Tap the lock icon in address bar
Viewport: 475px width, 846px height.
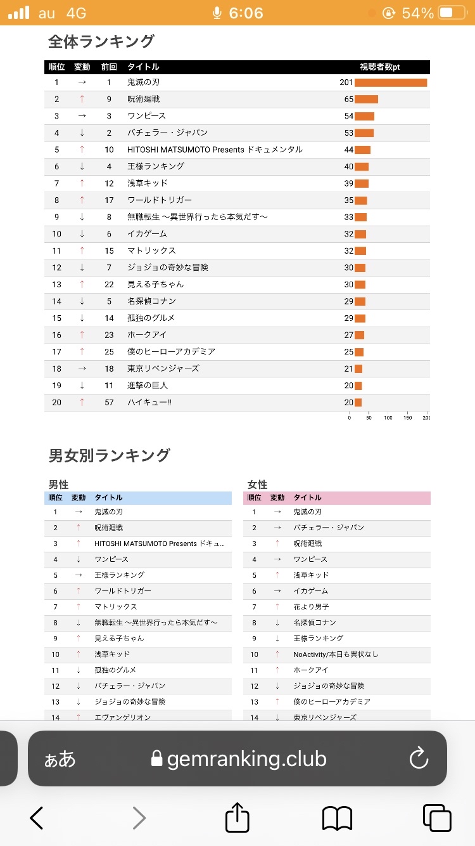tap(156, 759)
